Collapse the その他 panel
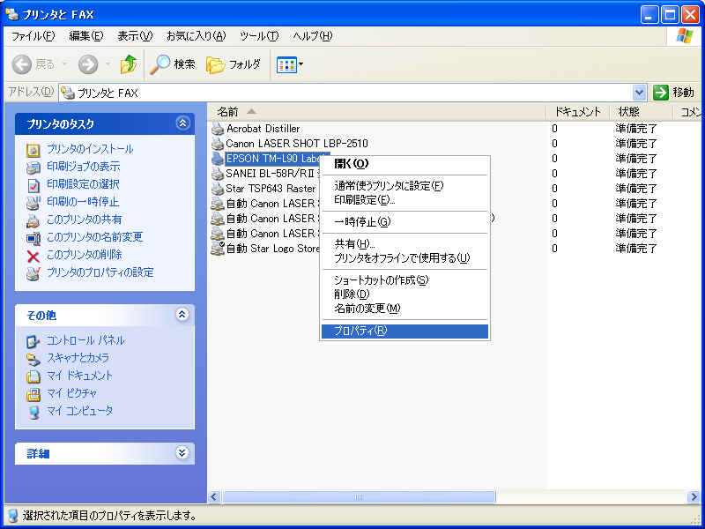Screen dimensions: 705x529 coord(182,315)
